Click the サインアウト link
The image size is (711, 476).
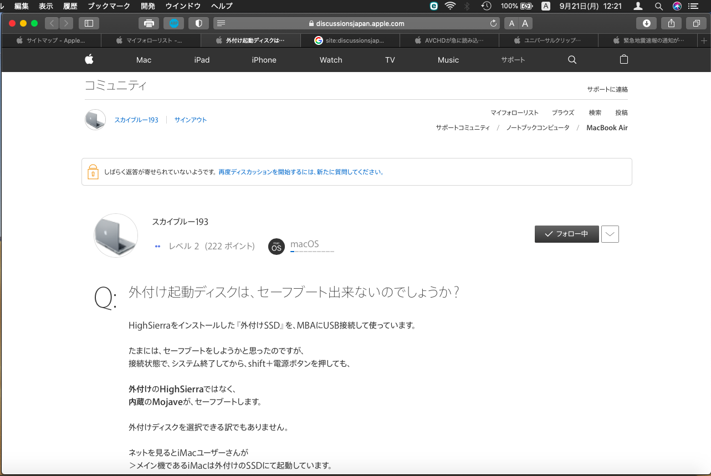pos(191,120)
